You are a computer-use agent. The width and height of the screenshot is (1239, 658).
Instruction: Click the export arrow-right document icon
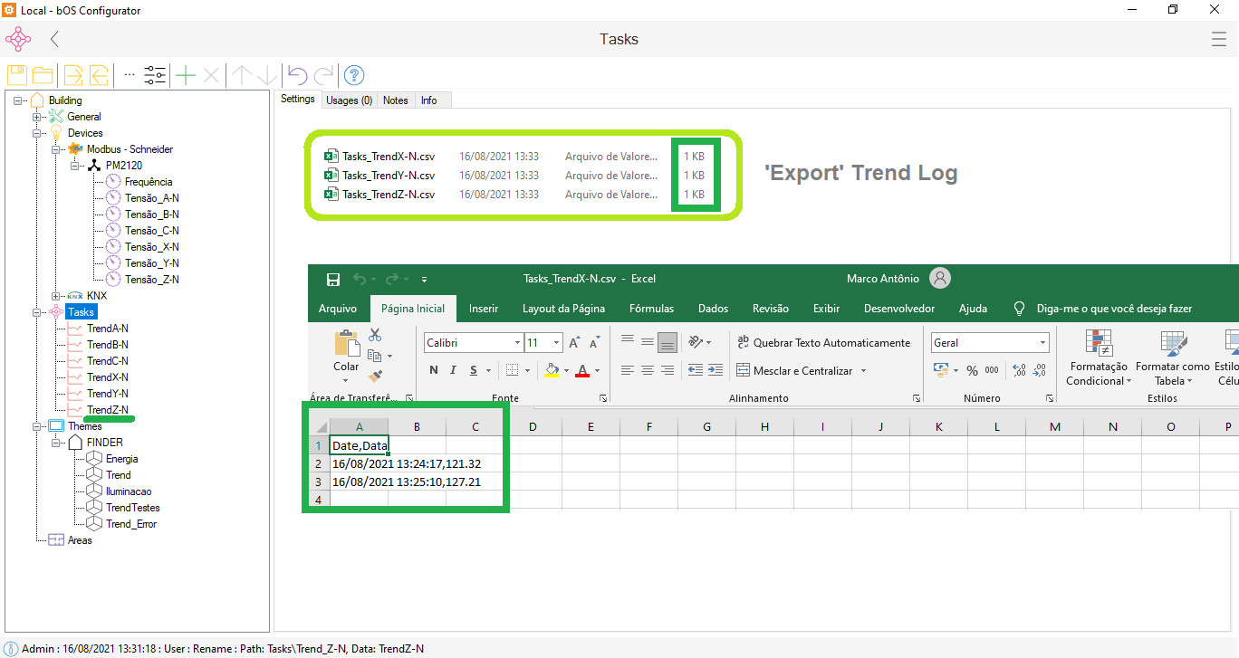73,75
